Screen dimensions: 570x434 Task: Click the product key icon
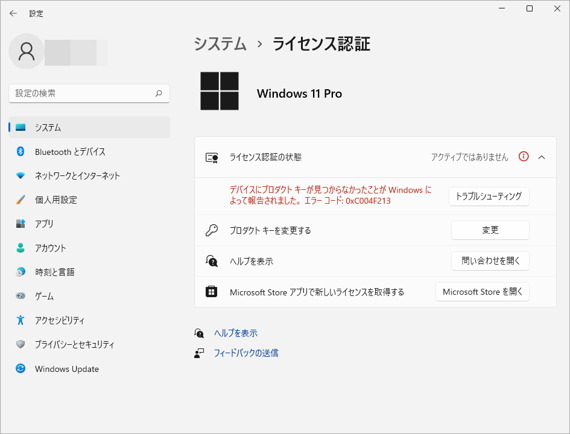[x=212, y=230]
